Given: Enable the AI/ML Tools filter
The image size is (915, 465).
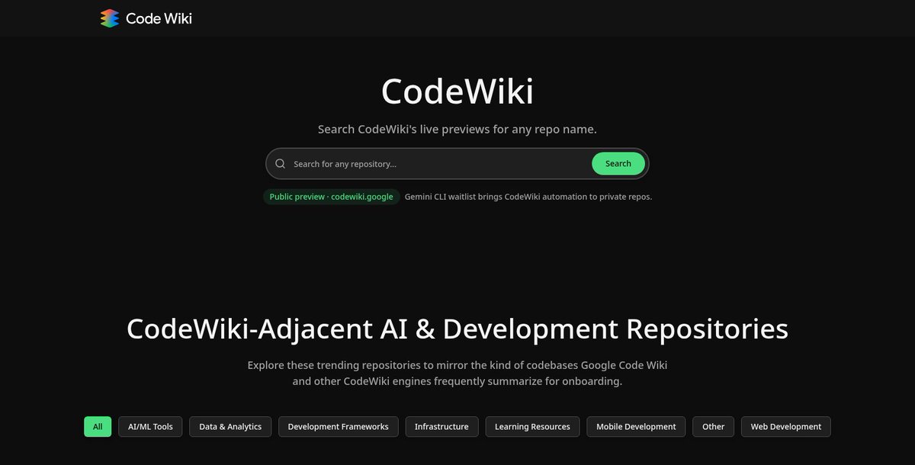Looking at the screenshot, I should coord(149,426).
